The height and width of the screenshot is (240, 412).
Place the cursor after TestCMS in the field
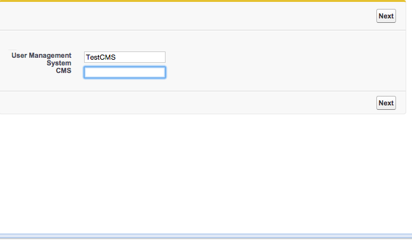[117, 57]
